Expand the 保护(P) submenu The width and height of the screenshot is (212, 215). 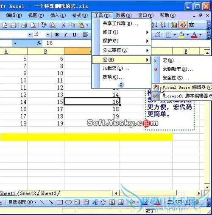coord(121,41)
